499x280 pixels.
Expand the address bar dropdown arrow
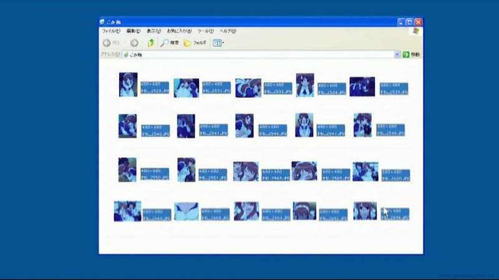point(397,55)
